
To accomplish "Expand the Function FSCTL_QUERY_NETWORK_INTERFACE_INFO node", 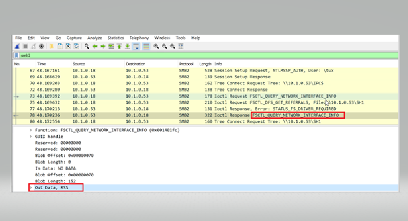I will pos(31,130).
